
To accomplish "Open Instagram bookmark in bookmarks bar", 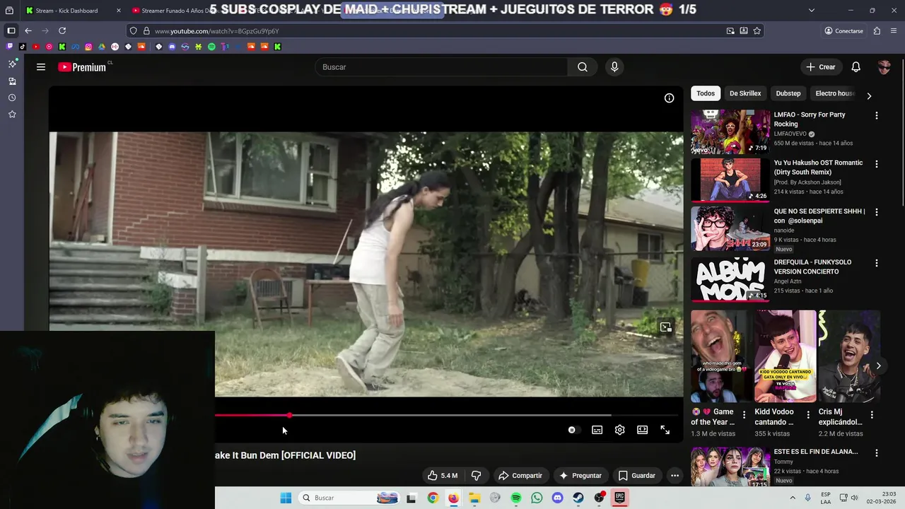I will pos(88,47).
